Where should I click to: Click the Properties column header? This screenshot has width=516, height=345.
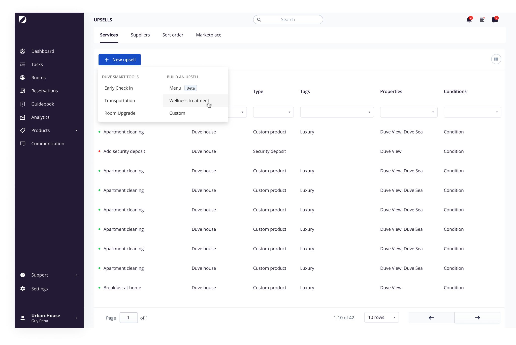(x=391, y=92)
